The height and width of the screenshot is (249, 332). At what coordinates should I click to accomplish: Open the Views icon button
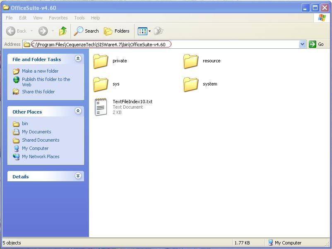click(142, 31)
